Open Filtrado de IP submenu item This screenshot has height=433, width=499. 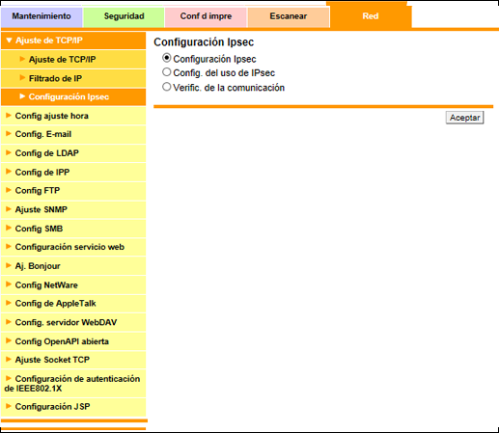click(x=73, y=78)
